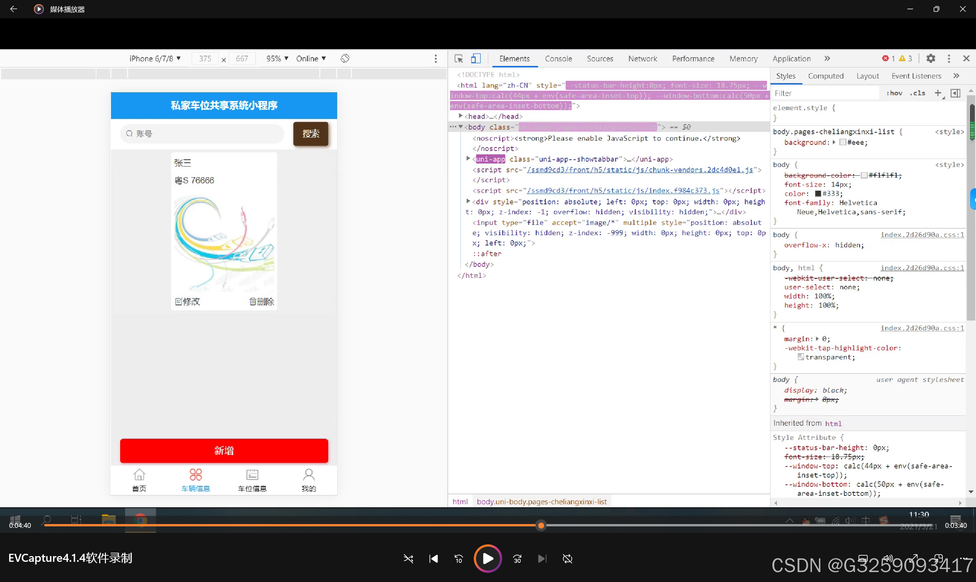
Task: Open the chunk-vendors.2dc4d0e1.js script link
Action: tap(640, 170)
